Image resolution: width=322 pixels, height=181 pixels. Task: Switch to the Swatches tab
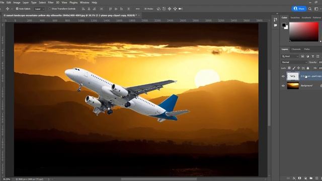295,18
